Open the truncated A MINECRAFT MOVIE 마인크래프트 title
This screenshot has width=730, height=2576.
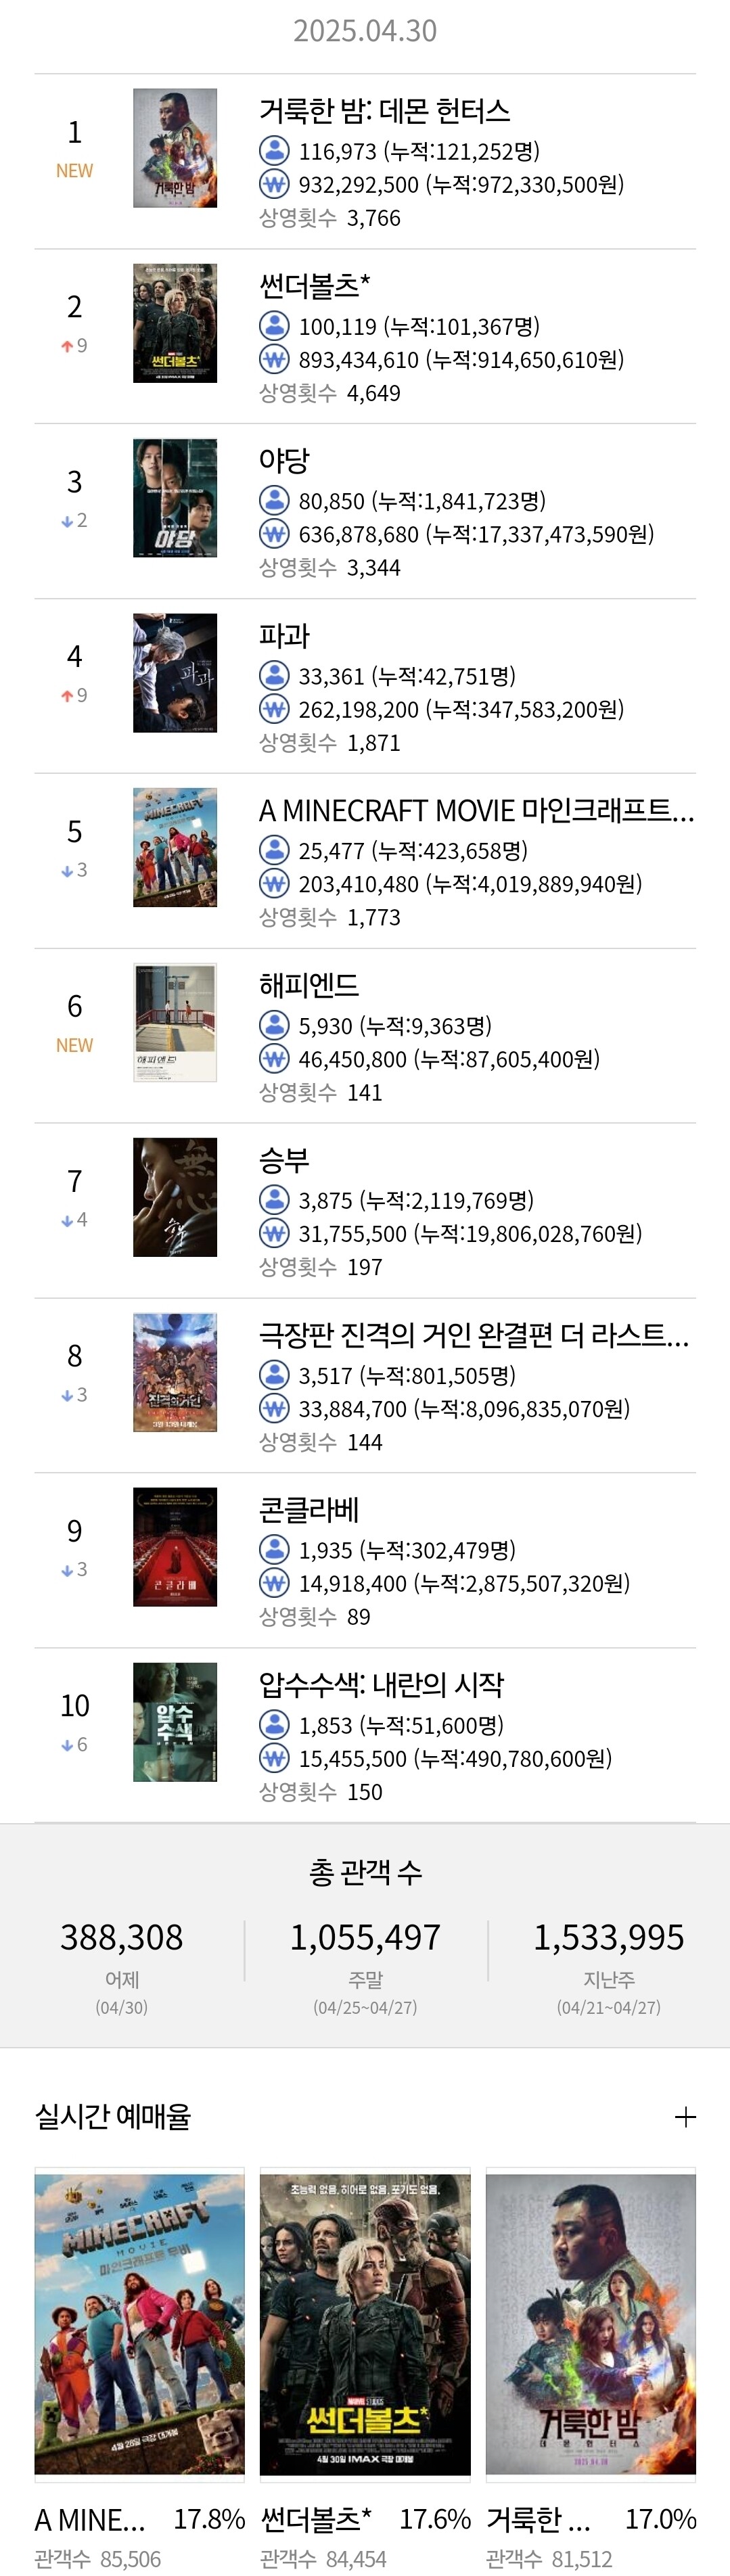pyautogui.click(x=476, y=811)
